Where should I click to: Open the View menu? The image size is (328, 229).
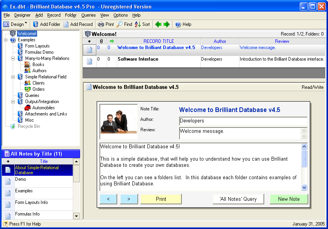tap(104, 15)
